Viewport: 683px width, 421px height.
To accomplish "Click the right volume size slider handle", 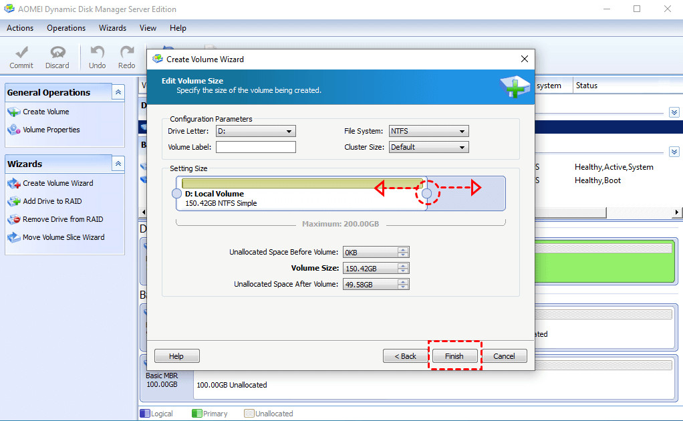I will pyautogui.click(x=427, y=194).
